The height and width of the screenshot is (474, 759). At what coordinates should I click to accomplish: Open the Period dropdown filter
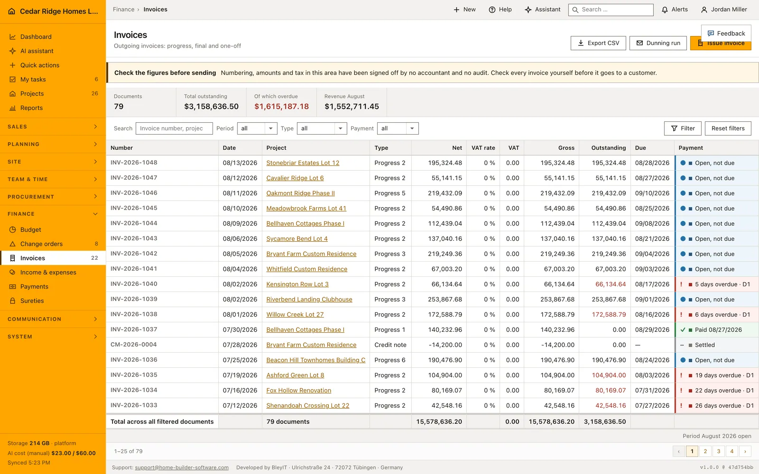tap(257, 128)
